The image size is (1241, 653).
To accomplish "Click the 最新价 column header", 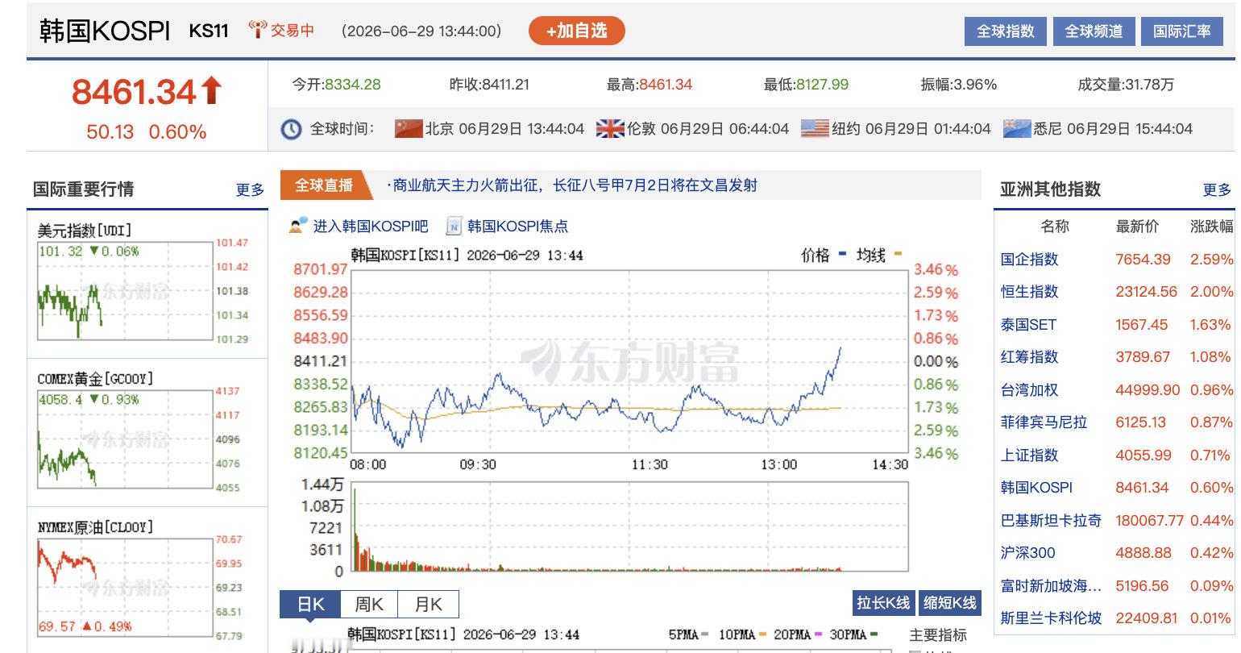I will tap(1137, 227).
